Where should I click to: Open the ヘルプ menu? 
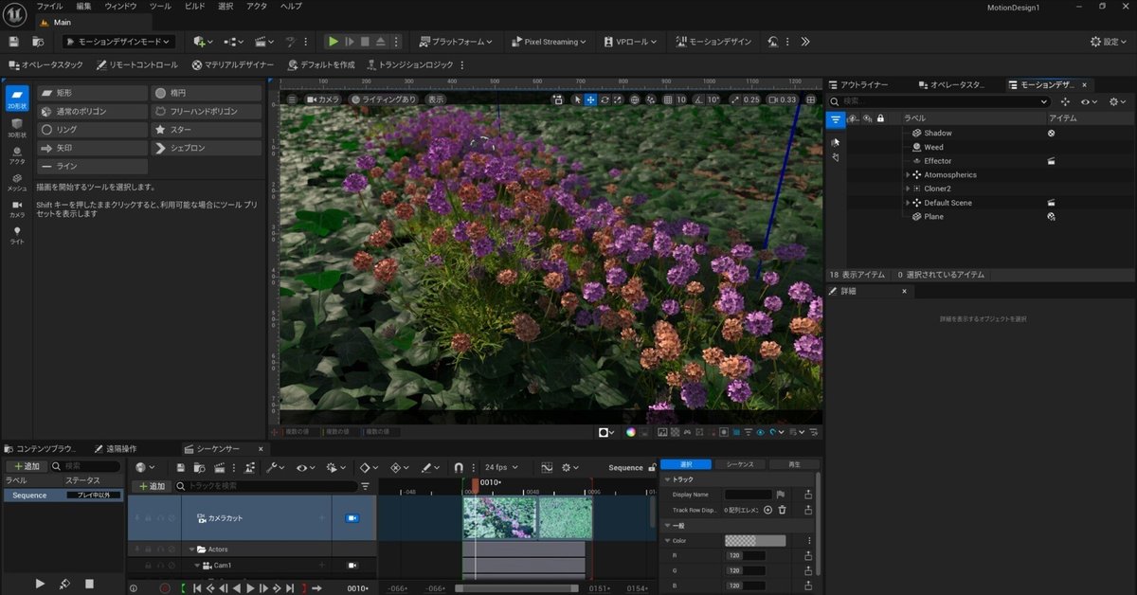(x=291, y=6)
